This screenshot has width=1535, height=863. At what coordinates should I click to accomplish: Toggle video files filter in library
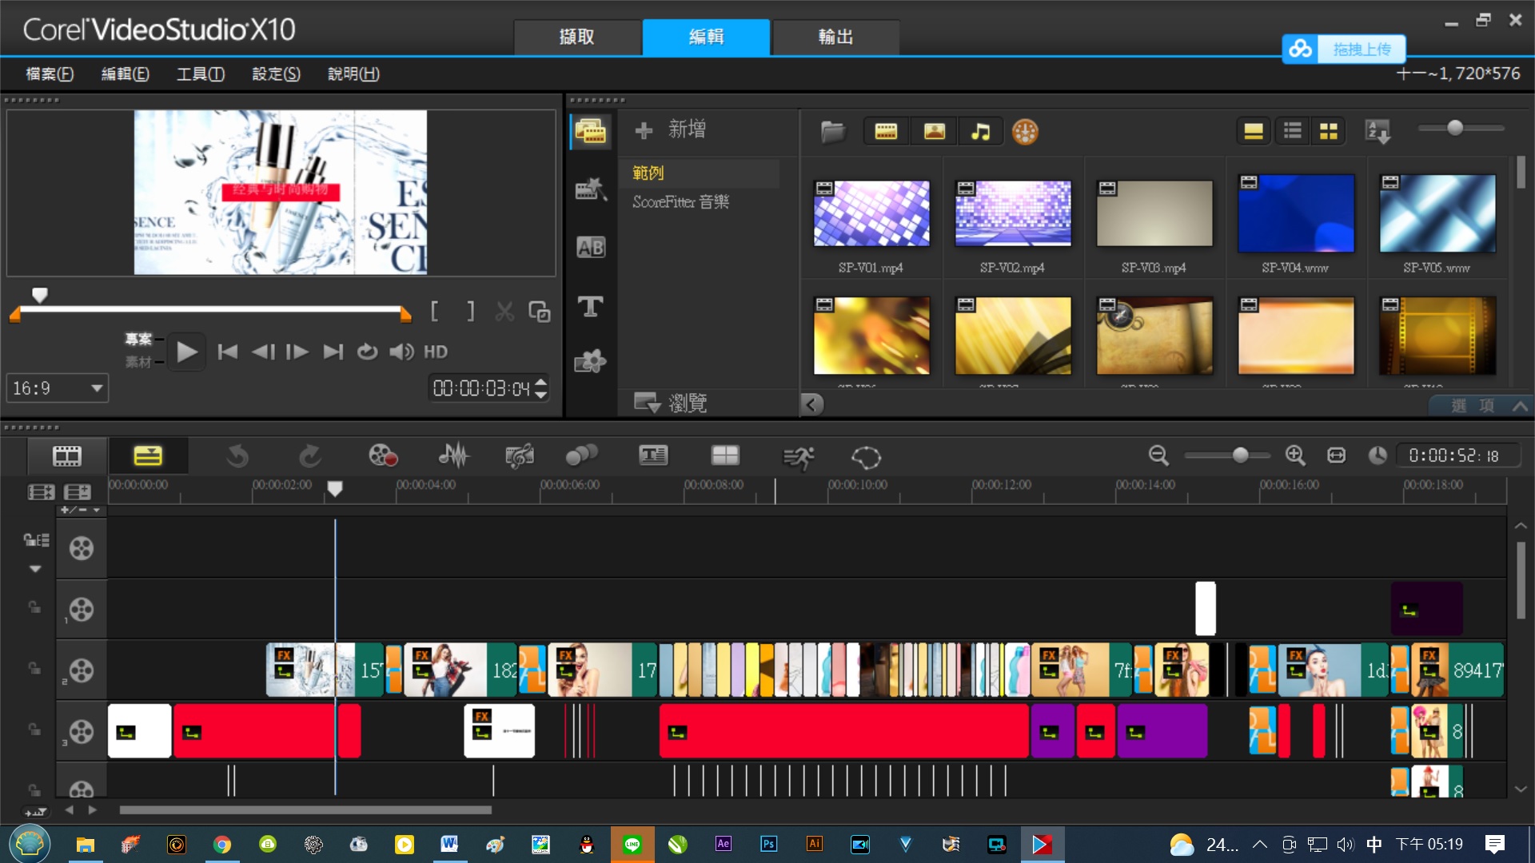[x=886, y=131]
